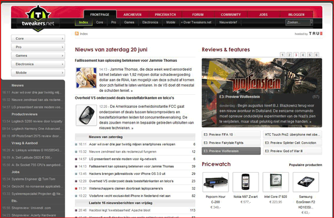This screenshot has height=218, width=334.
Task: Open the RSS feed icon next to Index
Action: [x=77, y=34]
